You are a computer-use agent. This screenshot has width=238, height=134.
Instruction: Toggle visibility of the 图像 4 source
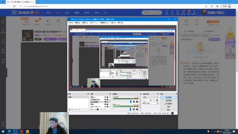tap(105, 97)
